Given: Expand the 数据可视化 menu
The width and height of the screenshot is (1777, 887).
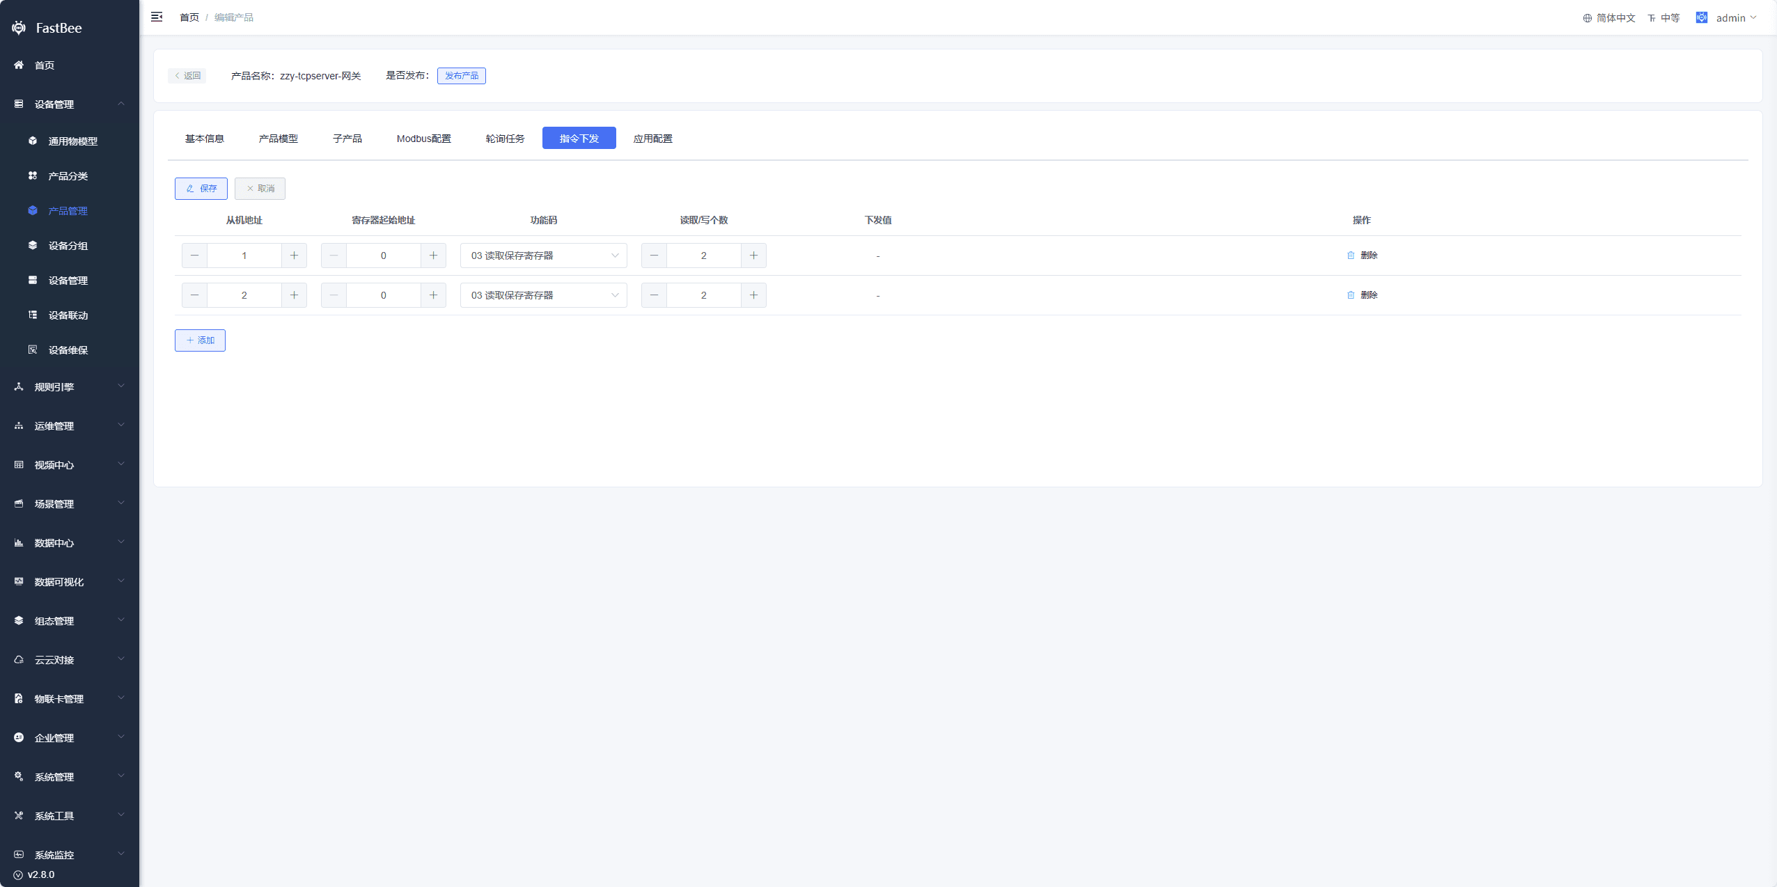Looking at the screenshot, I should point(70,582).
